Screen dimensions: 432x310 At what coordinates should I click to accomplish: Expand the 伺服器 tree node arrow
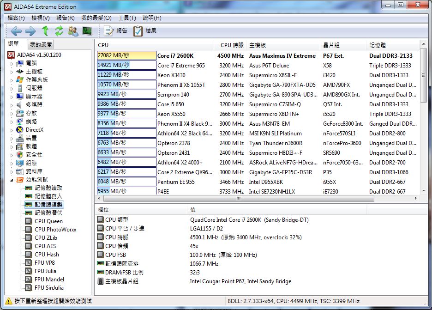click(12, 89)
